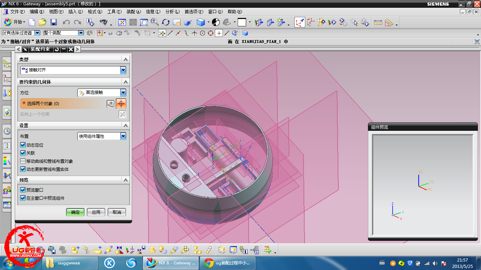The image size is (481, 270).
Task: Click the Mirror Assembly icon in bottom toolbar
Action: pyautogui.click(x=119, y=250)
